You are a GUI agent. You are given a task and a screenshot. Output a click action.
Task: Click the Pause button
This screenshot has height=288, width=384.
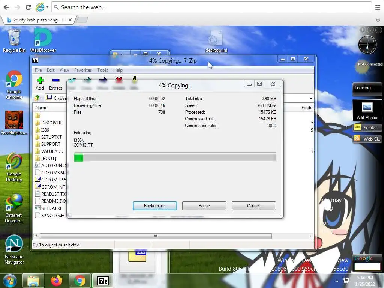pos(204,206)
